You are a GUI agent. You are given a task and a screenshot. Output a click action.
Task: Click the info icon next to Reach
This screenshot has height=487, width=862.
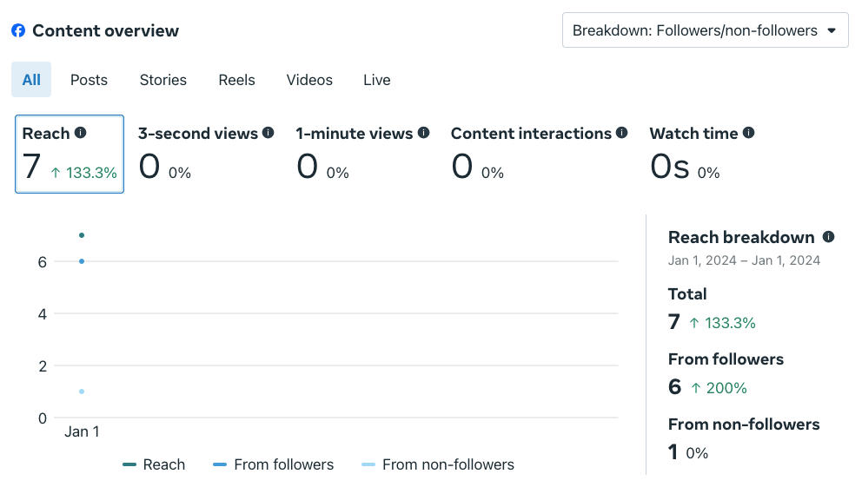coord(81,133)
